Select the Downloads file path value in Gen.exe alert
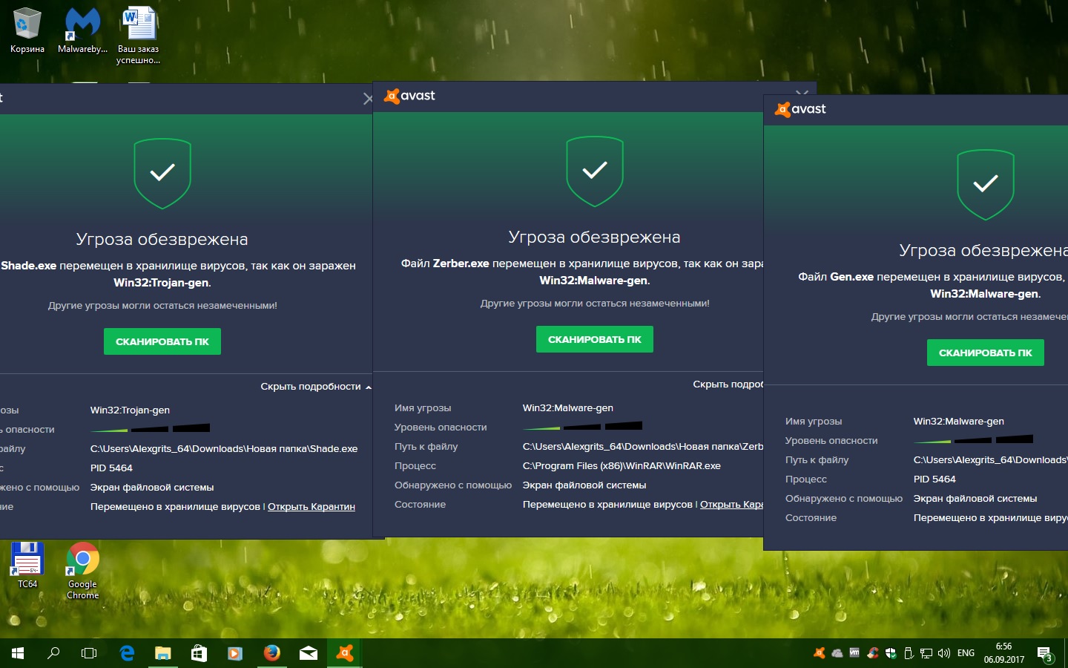The height and width of the screenshot is (668, 1068). pyautogui.click(x=991, y=460)
